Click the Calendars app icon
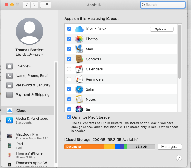The width and height of the screenshot is (191, 168). tap(79, 69)
